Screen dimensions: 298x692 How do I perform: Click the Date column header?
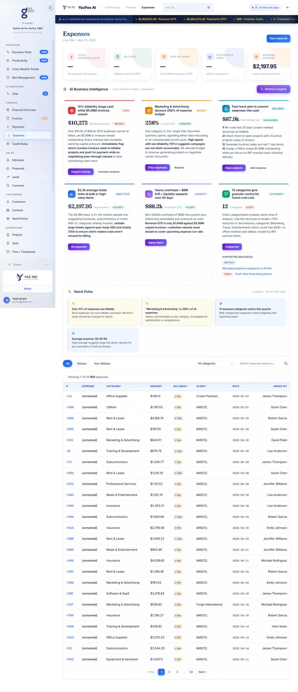[236, 386]
